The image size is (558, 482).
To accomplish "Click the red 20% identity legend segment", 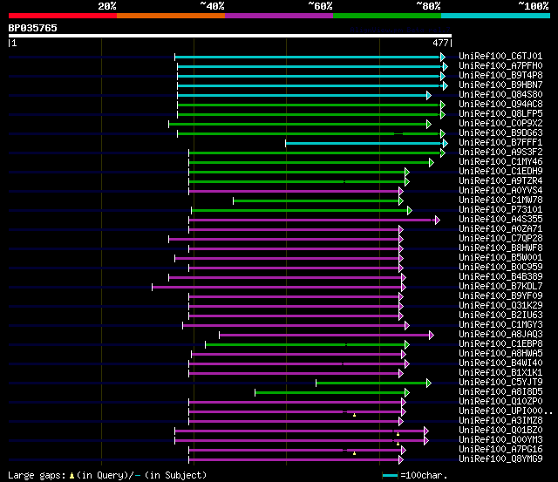I will [63, 16].
